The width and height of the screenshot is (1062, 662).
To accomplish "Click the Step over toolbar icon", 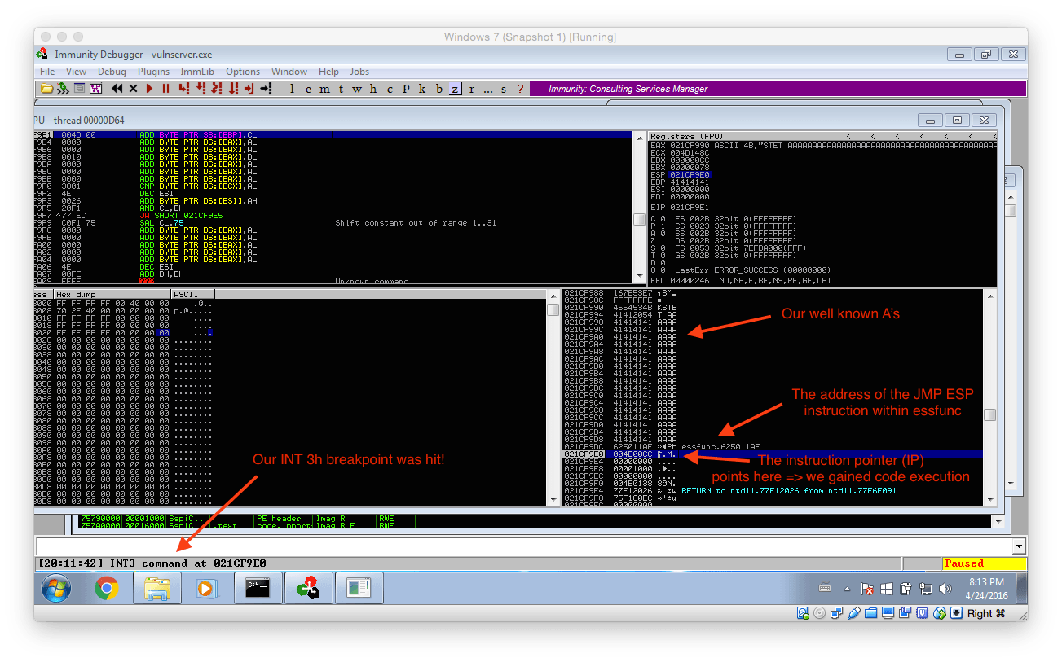I will [x=200, y=89].
